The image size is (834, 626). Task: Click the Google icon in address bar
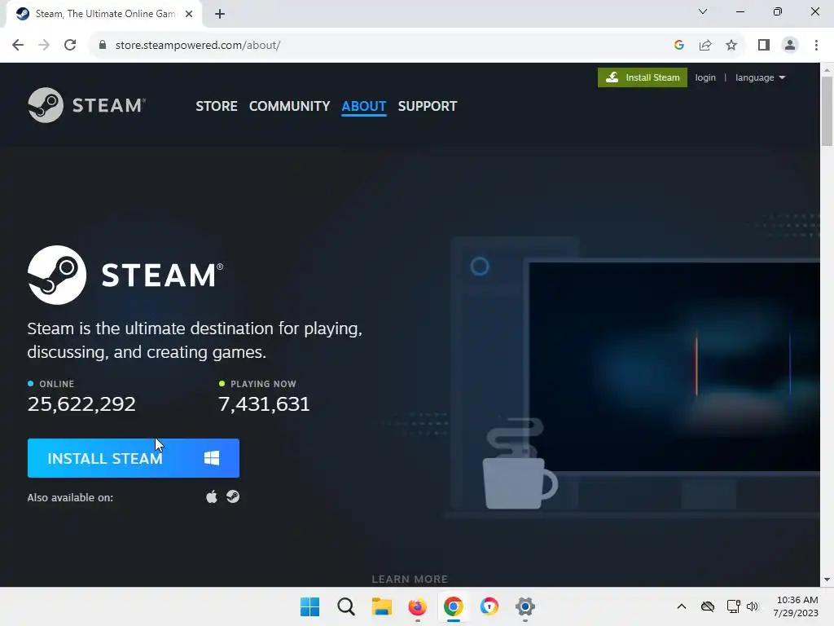click(678, 46)
